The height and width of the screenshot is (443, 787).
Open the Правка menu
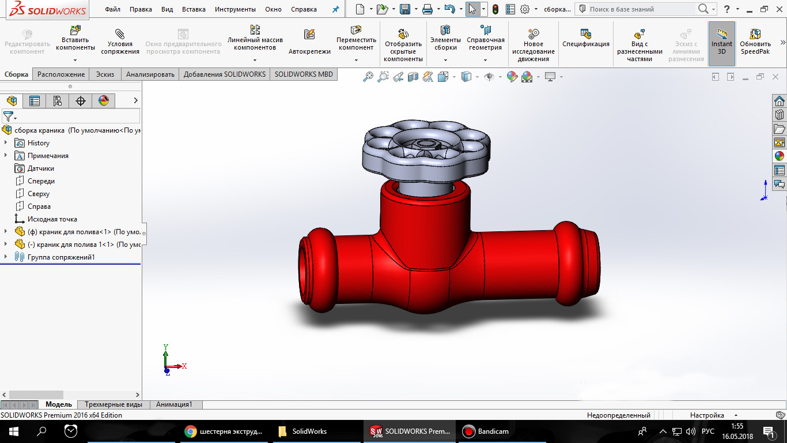pyautogui.click(x=141, y=9)
